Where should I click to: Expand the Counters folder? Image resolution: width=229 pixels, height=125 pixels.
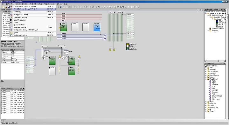[x=206, y=73]
